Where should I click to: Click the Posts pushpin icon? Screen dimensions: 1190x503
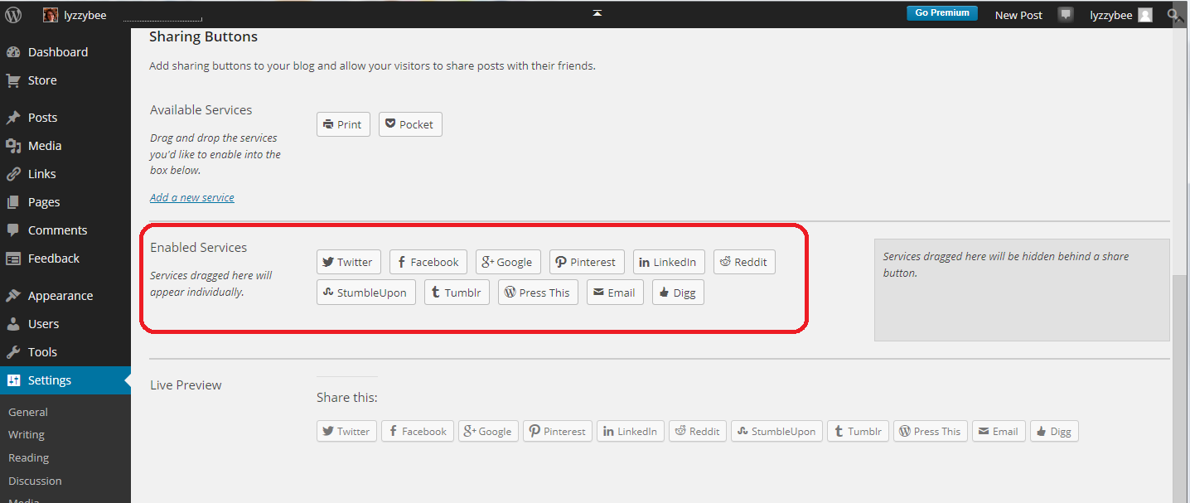click(13, 118)
